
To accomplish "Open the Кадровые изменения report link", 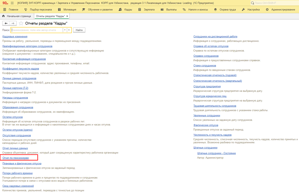I will [x=15, y=36].
